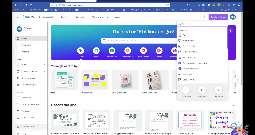Open Whiteboard template thumbnail
255x135 pixels.
(95, 80)
